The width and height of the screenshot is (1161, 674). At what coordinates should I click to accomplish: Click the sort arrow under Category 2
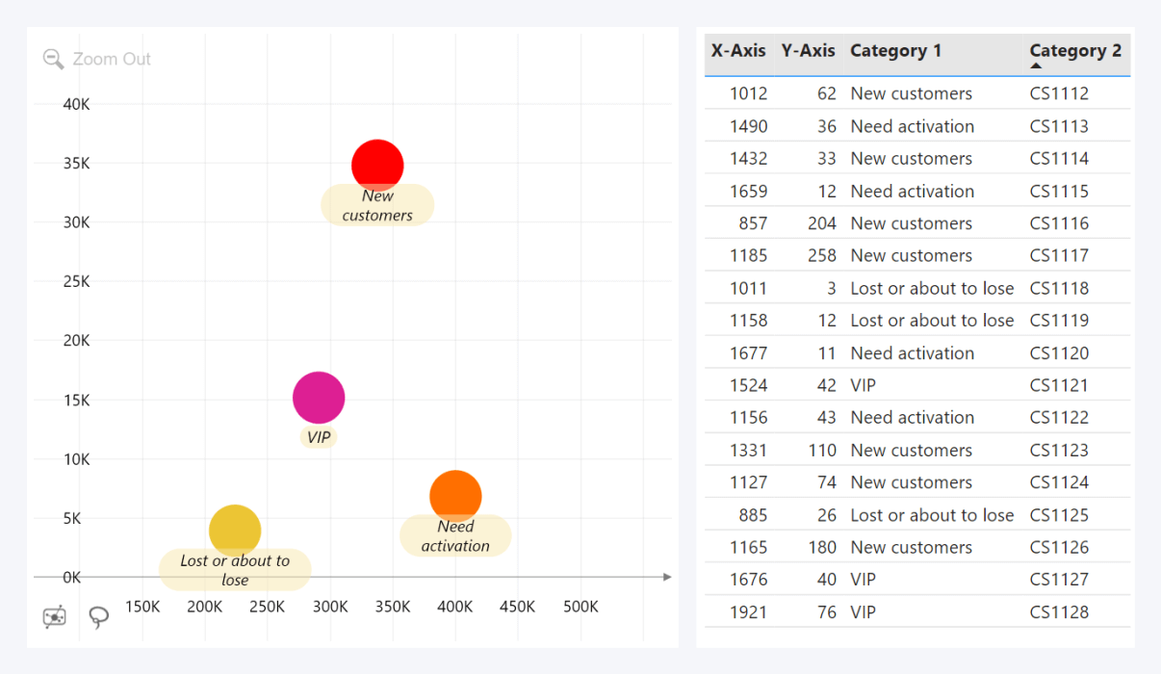pos(1036,66)
